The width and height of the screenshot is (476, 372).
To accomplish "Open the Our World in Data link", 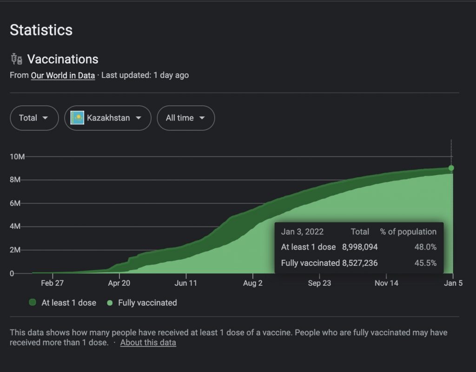I will 63,75.
